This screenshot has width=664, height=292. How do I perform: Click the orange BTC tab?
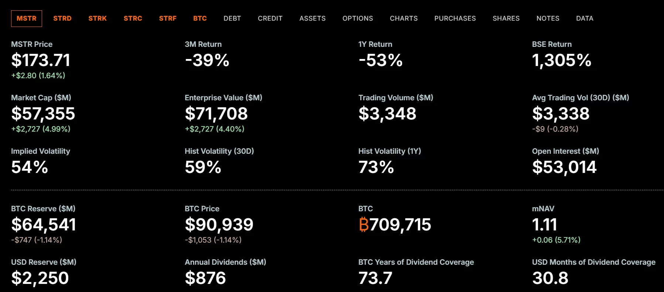tap(200, 18)
